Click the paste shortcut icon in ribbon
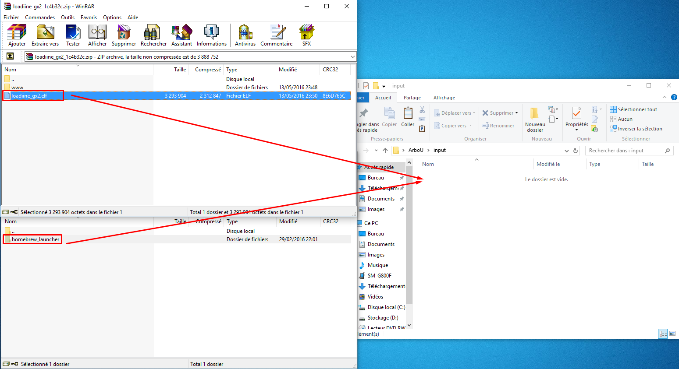The image size is (679, 369). [x=422, y=129]
